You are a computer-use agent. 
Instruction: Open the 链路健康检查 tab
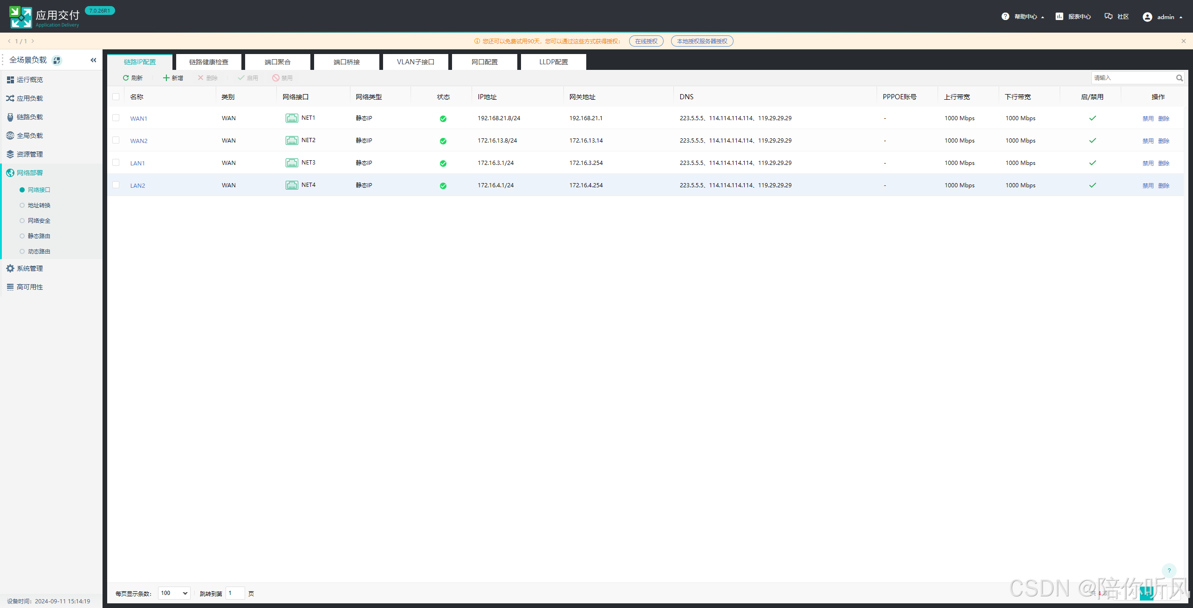click(208, 62)
